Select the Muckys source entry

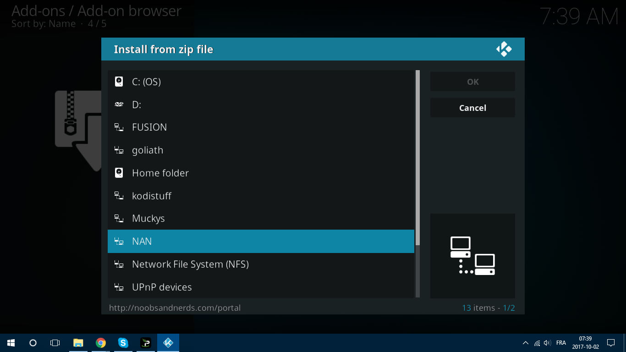(x=261, y=219)
